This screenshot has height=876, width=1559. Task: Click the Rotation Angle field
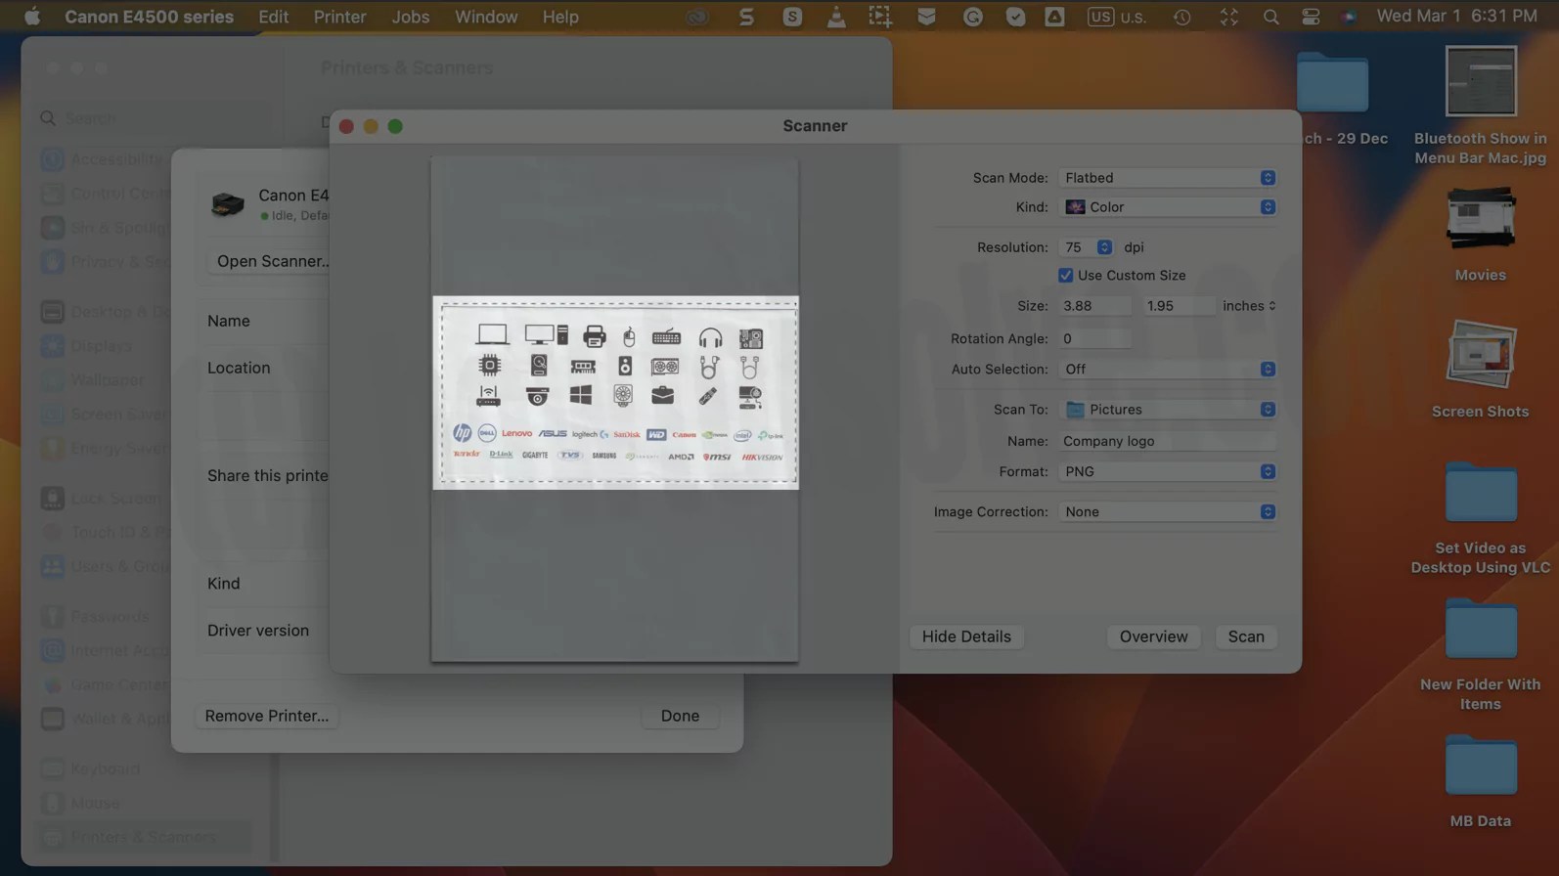[1094, 338]
